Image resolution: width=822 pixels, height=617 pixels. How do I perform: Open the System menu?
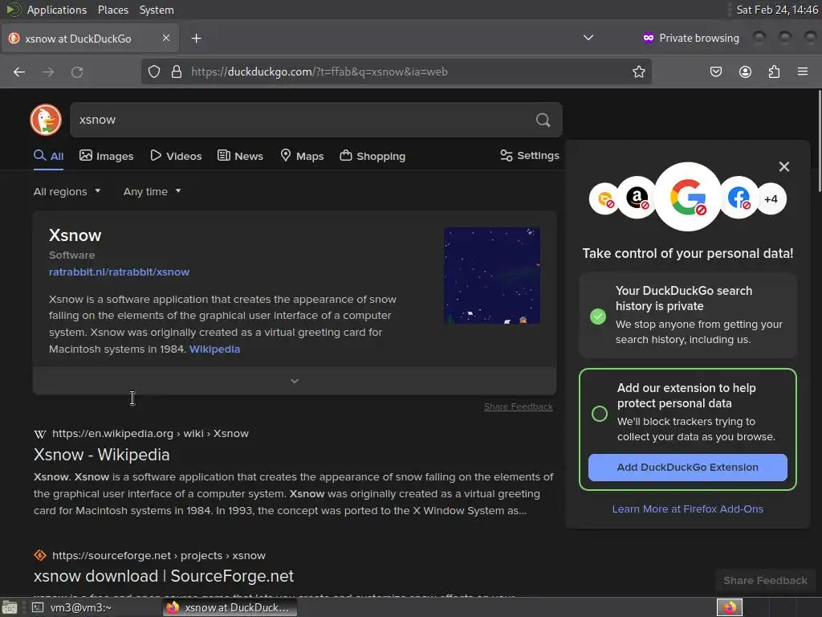tap(157, 10)
